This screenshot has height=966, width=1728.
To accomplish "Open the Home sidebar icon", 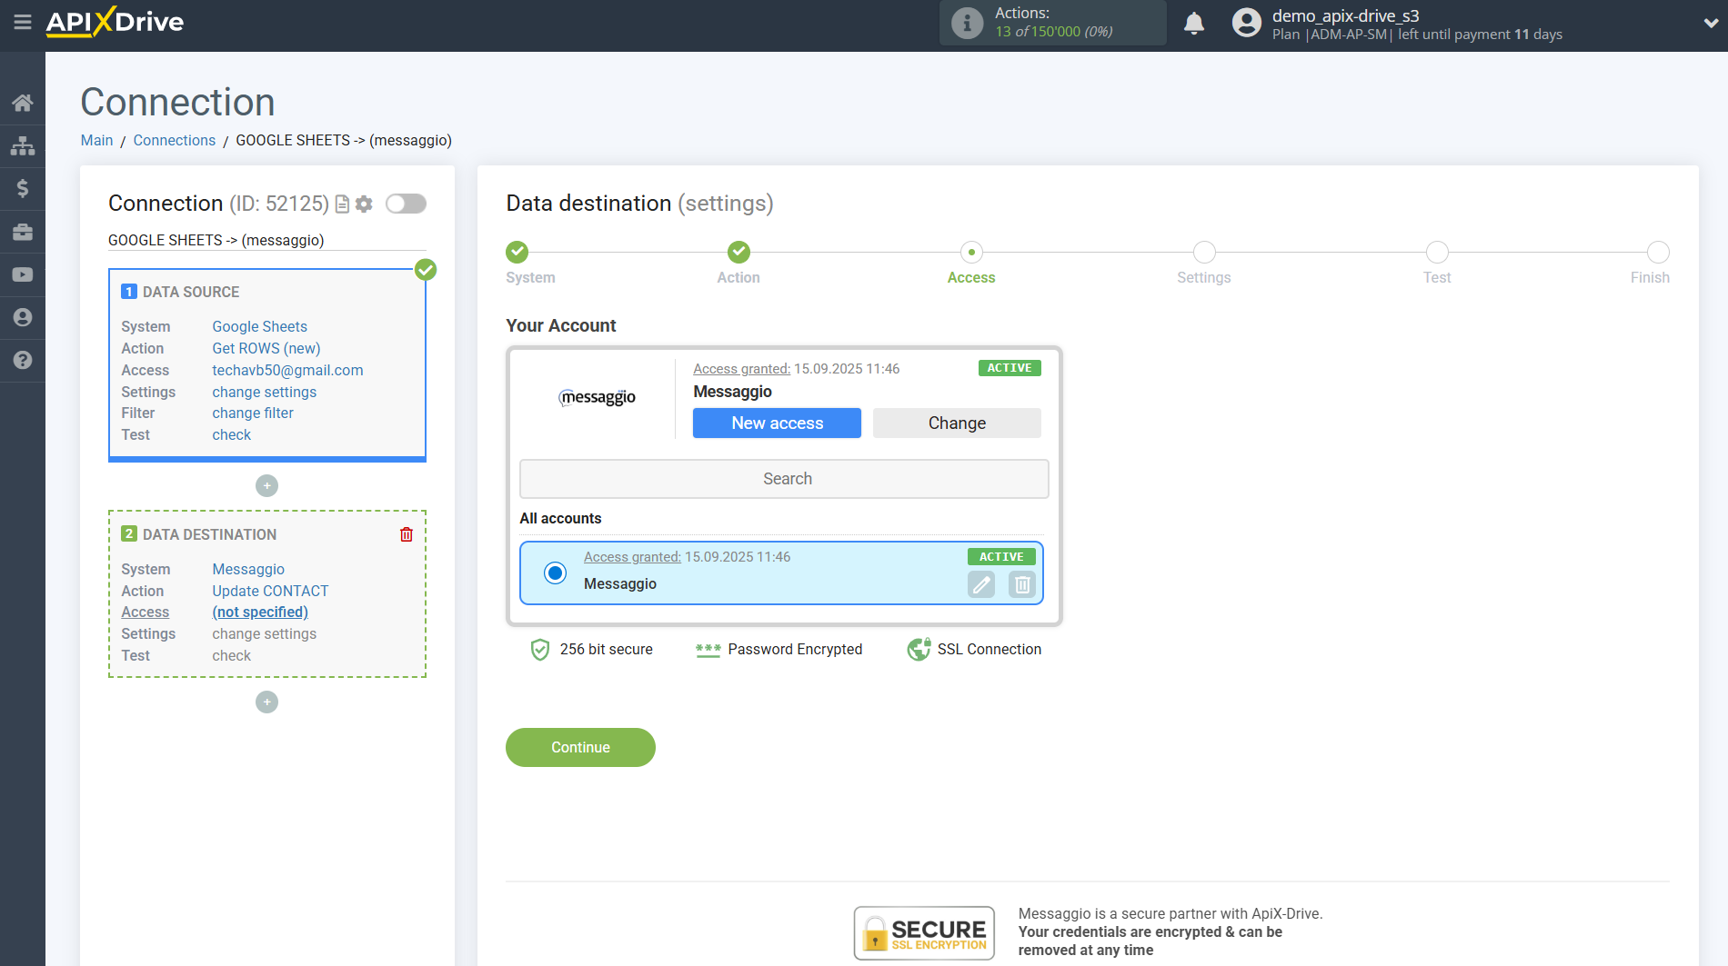I will tap(23, 103).
